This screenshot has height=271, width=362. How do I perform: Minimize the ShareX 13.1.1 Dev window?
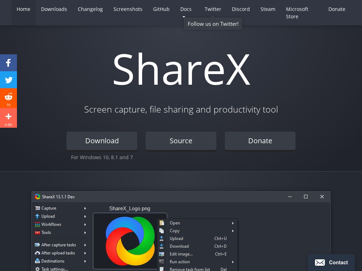click(290, 197)
